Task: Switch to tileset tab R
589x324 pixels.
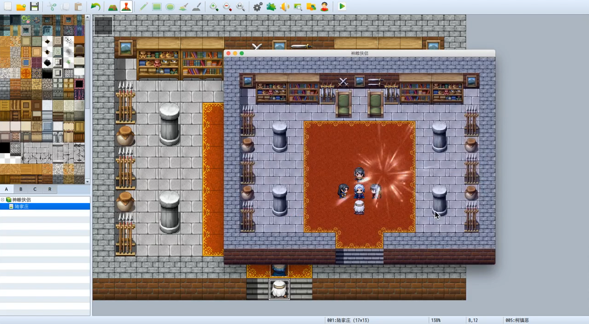Action: [x=50, y=189]
